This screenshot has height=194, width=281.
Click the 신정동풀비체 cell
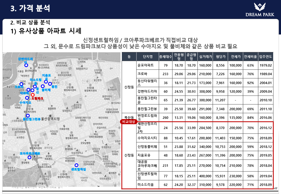point(147,147)
